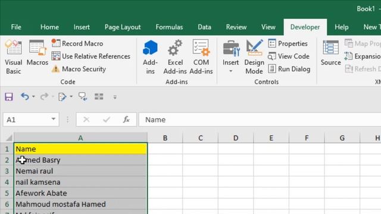This screenshot has height=214, width=381.
Task: Select row 3 header
Action: [7, 171]
